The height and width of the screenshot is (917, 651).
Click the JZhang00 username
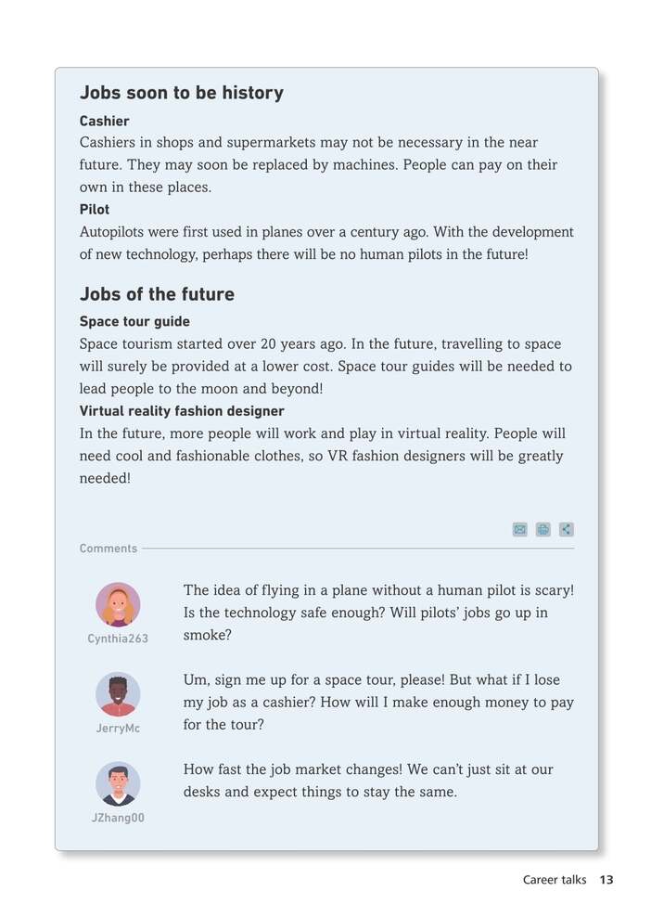point(118,818)
